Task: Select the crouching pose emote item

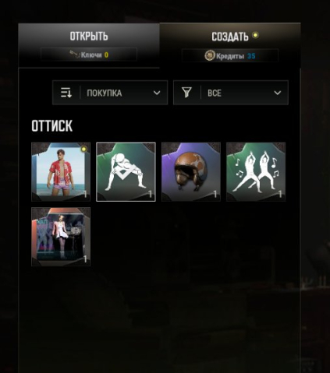Action: tap(126, 172)
